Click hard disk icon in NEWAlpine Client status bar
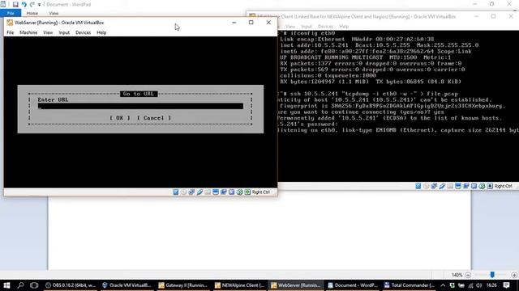Screen dimensions: 519x291 click(x=418, y=186)
